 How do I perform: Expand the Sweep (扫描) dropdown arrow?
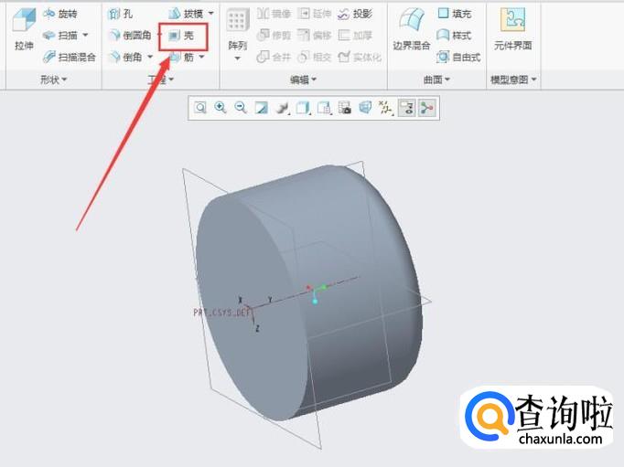(x=85, y=36)
